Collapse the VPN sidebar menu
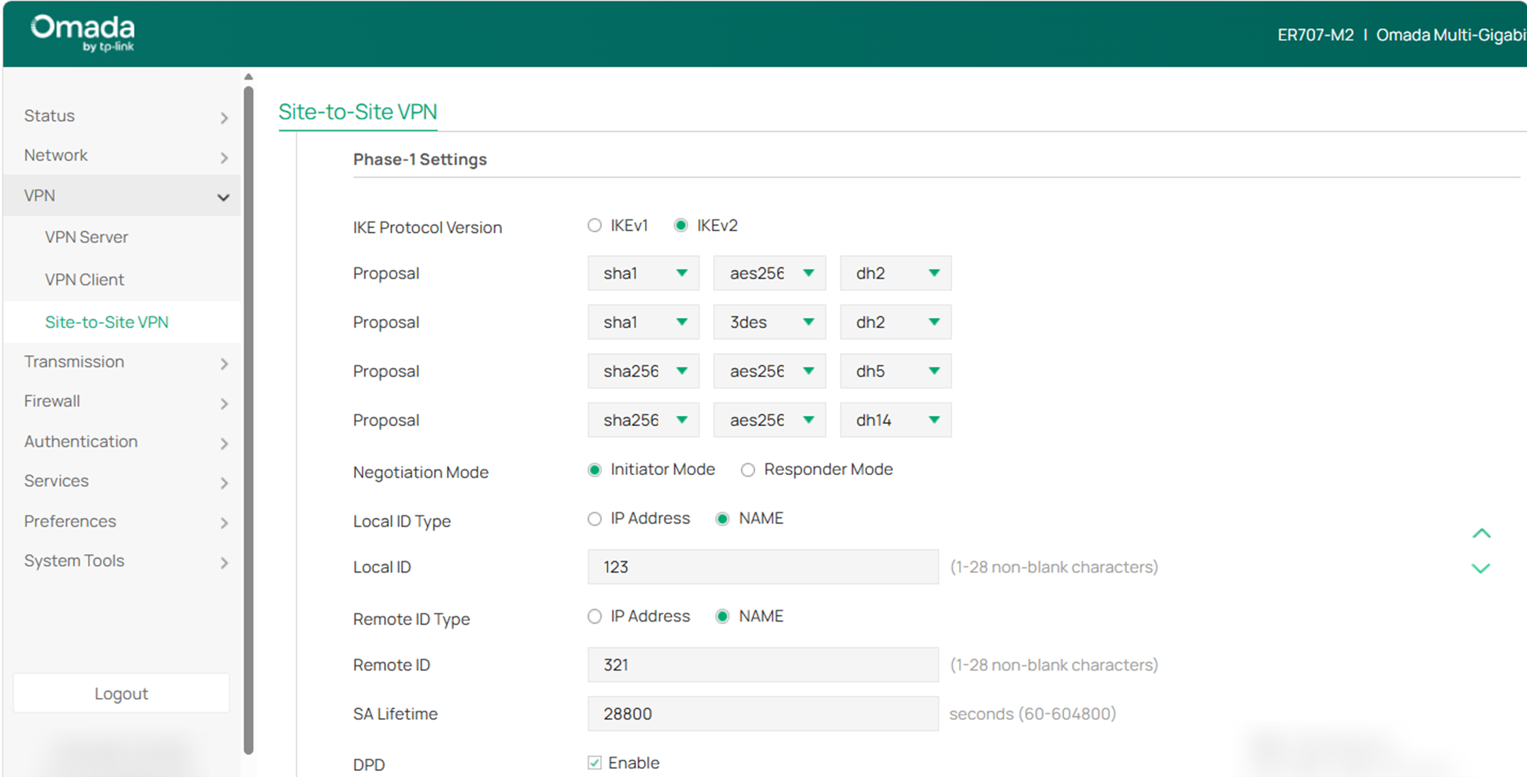This screenshot has width=1527, height=777. 40,196
